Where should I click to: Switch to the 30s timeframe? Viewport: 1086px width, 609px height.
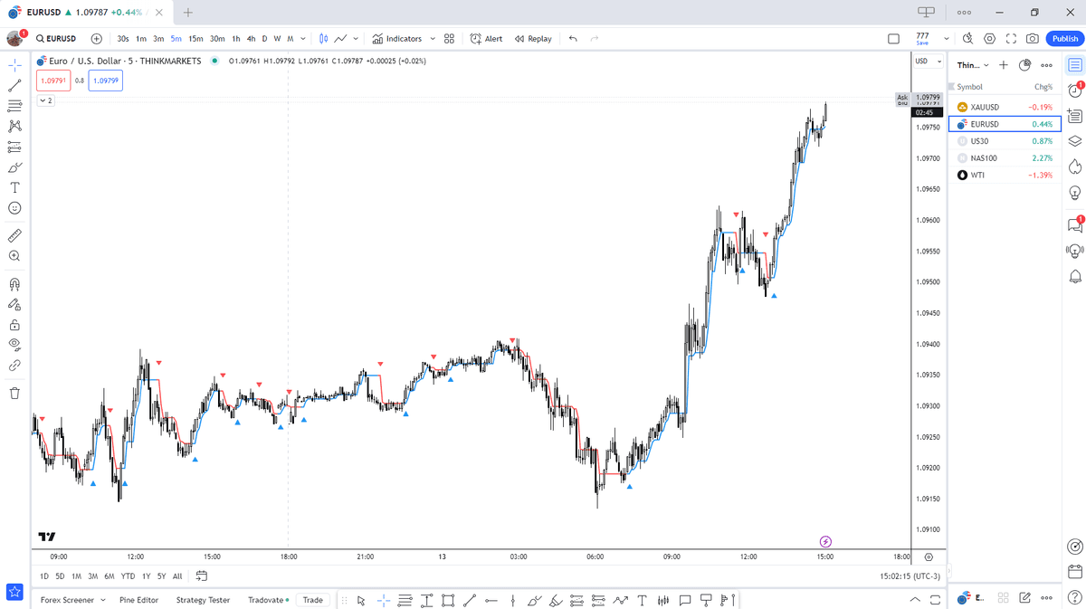[123, 39]
